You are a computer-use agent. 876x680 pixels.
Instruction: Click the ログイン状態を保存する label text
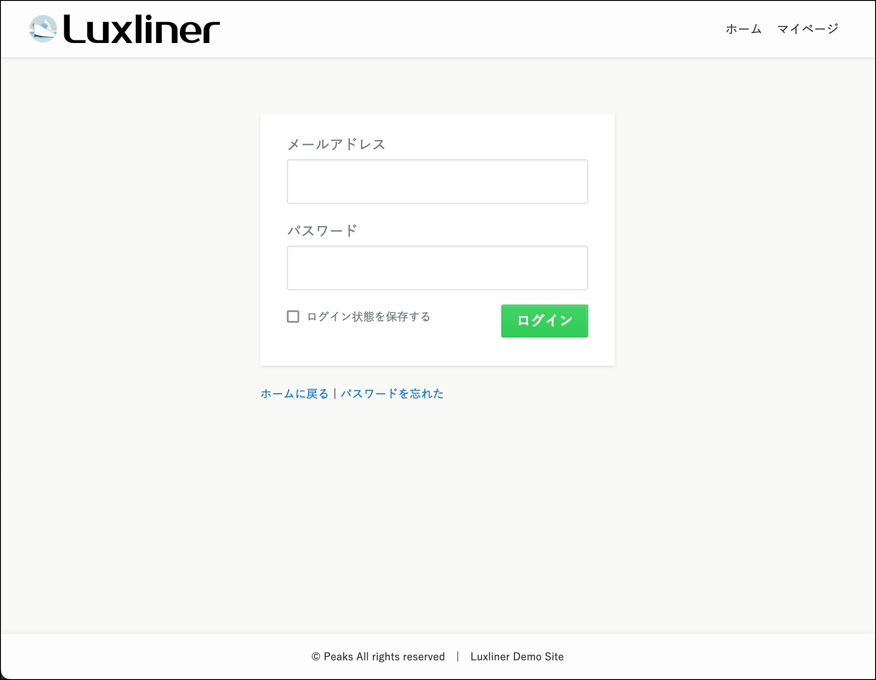(368, 317)
